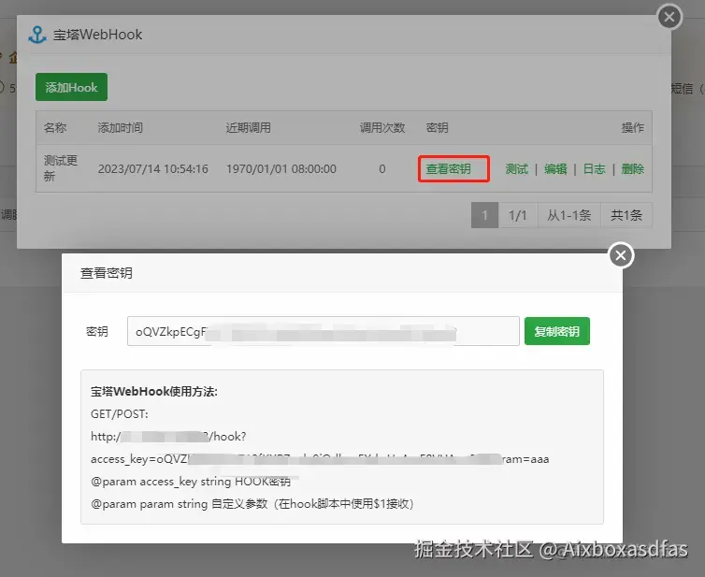Image resolution: width=705 pixels, height=577 pixels.
Task: Click the date 2023/07/14 10:54:16
Action: [152, 169]
